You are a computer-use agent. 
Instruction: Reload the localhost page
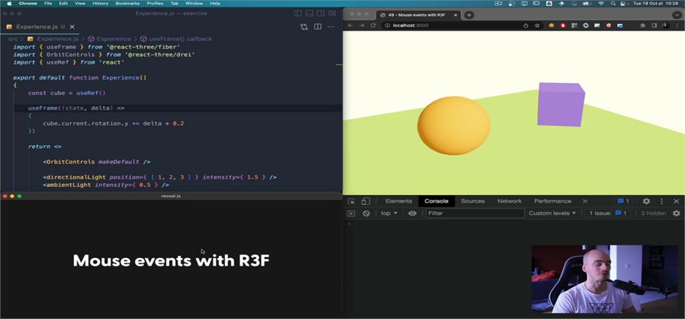(373, 25)
